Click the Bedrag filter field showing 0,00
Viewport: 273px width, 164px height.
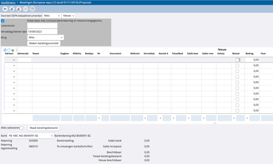tap(252, 60)
